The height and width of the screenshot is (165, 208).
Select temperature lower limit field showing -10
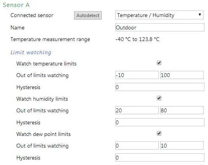click(x=137, y=75)
